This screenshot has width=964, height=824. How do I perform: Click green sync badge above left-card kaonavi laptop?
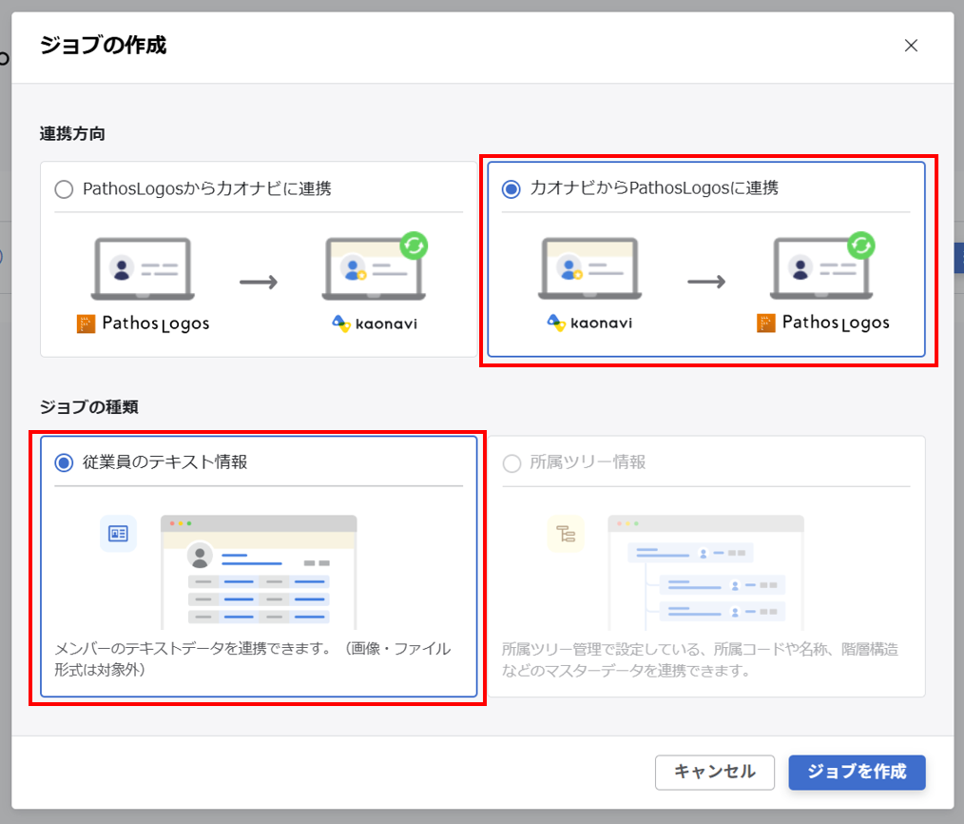[414, 245]
